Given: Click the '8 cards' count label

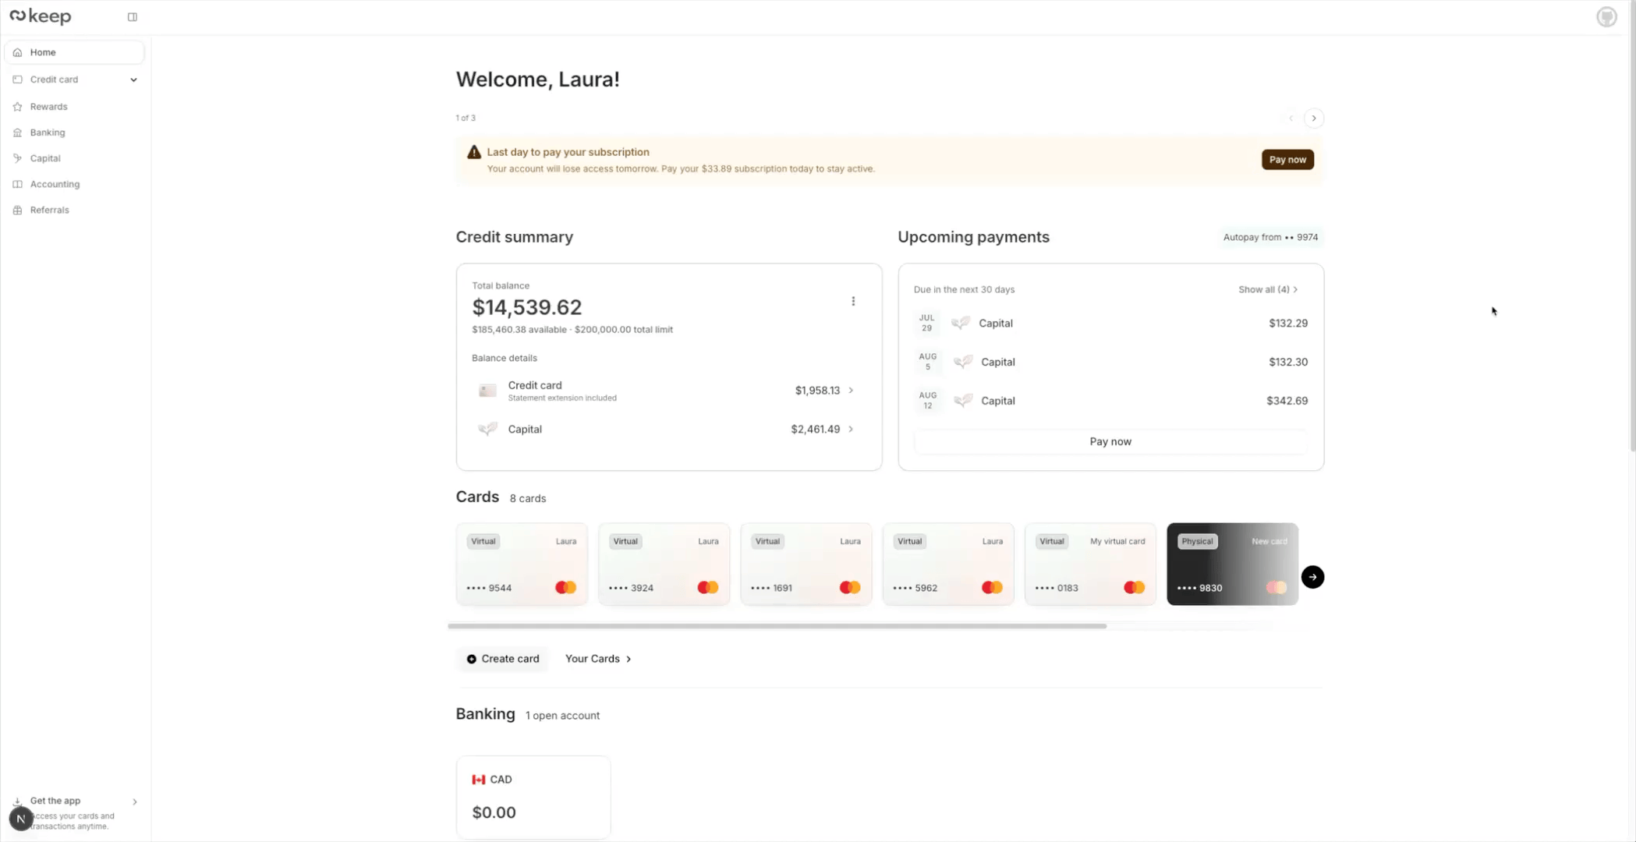Looking at the screenshot, I should (x=528, y=498).
